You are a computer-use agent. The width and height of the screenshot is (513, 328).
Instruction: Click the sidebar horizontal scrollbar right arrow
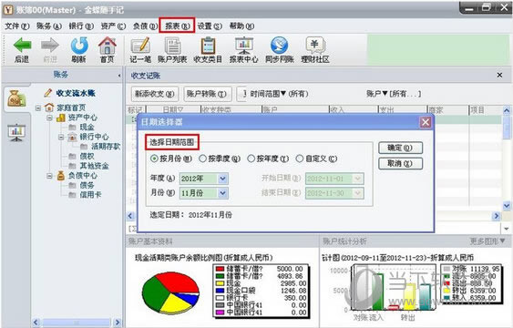pyautogui.click(x=118, y=323)
